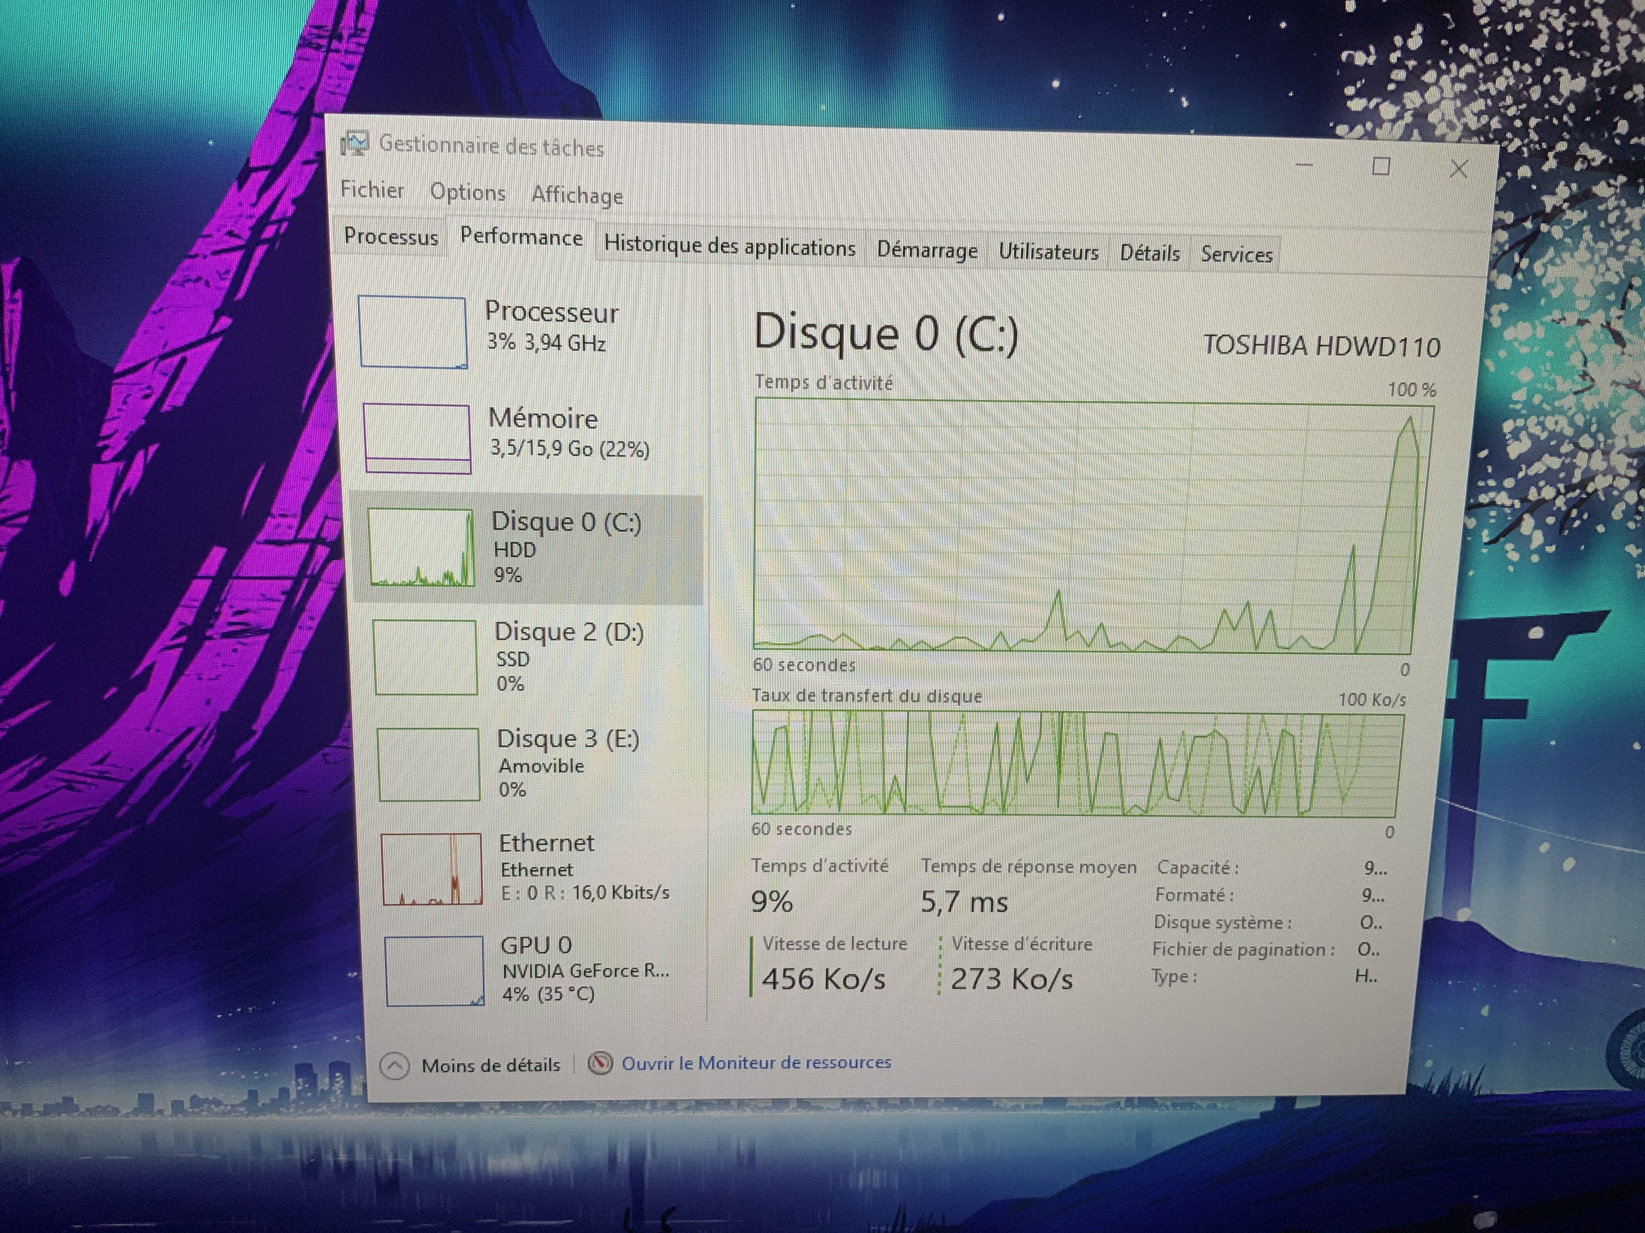The image size is (1645, 1233).
Task: Click the Vitesse de lecture label
Action: tap(834, 943)
